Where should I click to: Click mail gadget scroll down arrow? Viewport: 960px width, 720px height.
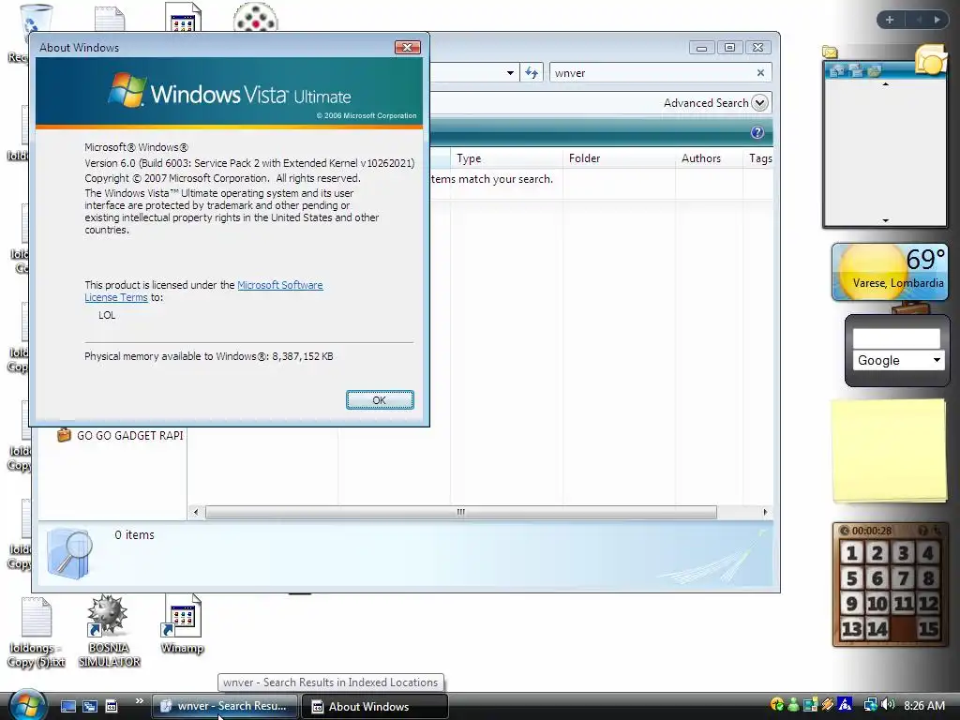point(885,220)
